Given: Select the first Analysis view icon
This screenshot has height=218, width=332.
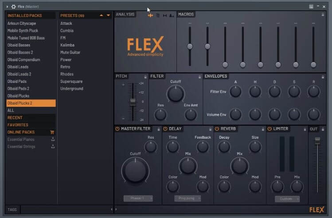Looking at the screenshot, I should (x=150, y=15).
